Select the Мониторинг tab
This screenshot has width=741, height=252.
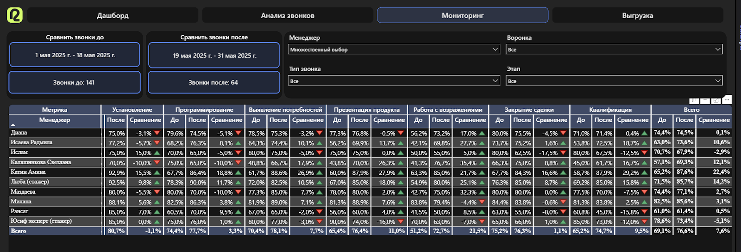463,15
